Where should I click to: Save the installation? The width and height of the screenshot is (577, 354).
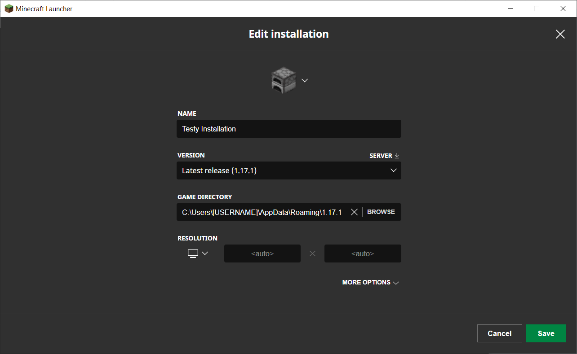click(x=546, y=333)
